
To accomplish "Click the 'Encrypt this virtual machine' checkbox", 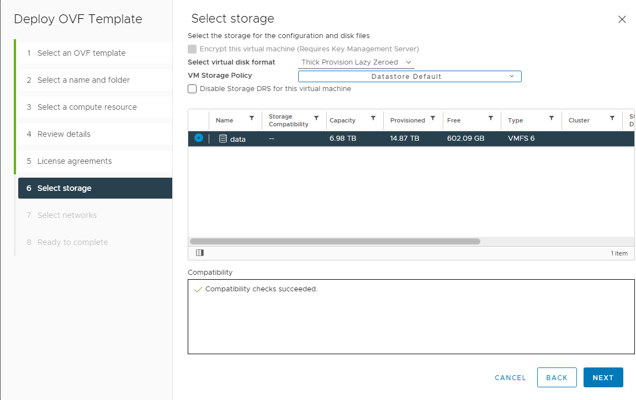I will [192, 49].
